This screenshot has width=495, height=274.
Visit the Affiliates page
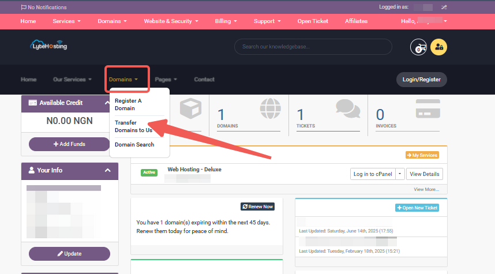point(356,21)
